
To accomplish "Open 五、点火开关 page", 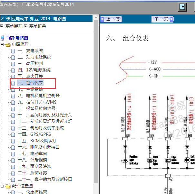I will click(x=30, y=76).
